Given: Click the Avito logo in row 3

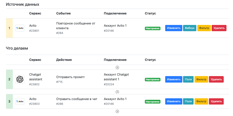Looking at the screenshot, I should [x=20, y=101].
